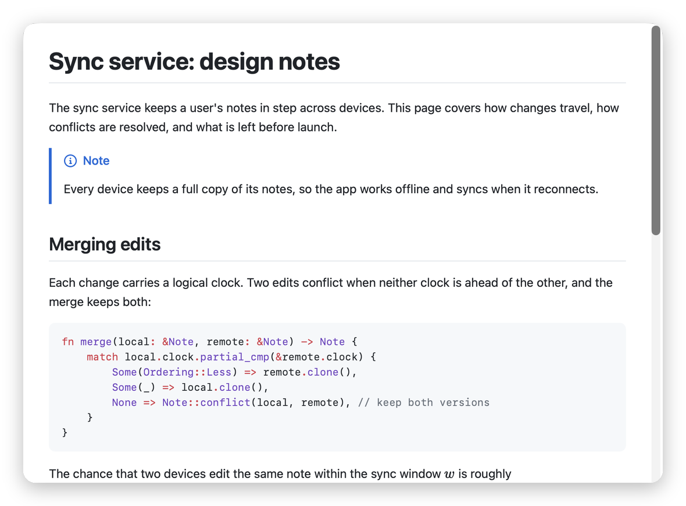This screenshot has height=506, width=686.
Task: Click the math symbol w in the last line
Action: tap(449, 475)
